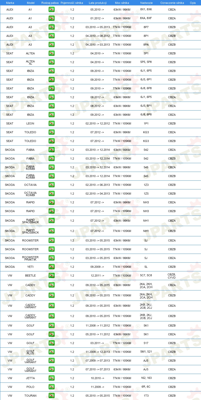Click fuel icon in the SKODA ROOMSTER PRAKTIK row

pyautogui.click(x=51, y=258)
